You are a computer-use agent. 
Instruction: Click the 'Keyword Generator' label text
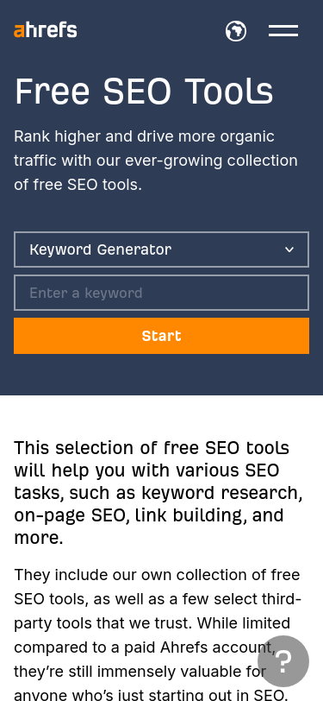101,249
